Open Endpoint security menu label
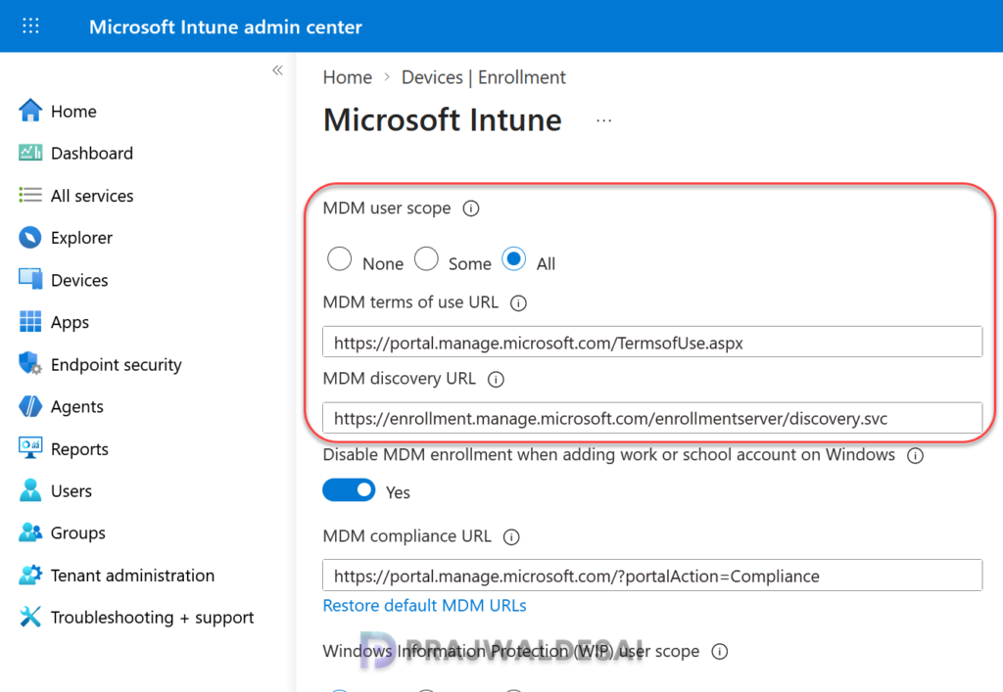Screen dimensions: 1003x692 pyautogui.click(x=116, y=365)
